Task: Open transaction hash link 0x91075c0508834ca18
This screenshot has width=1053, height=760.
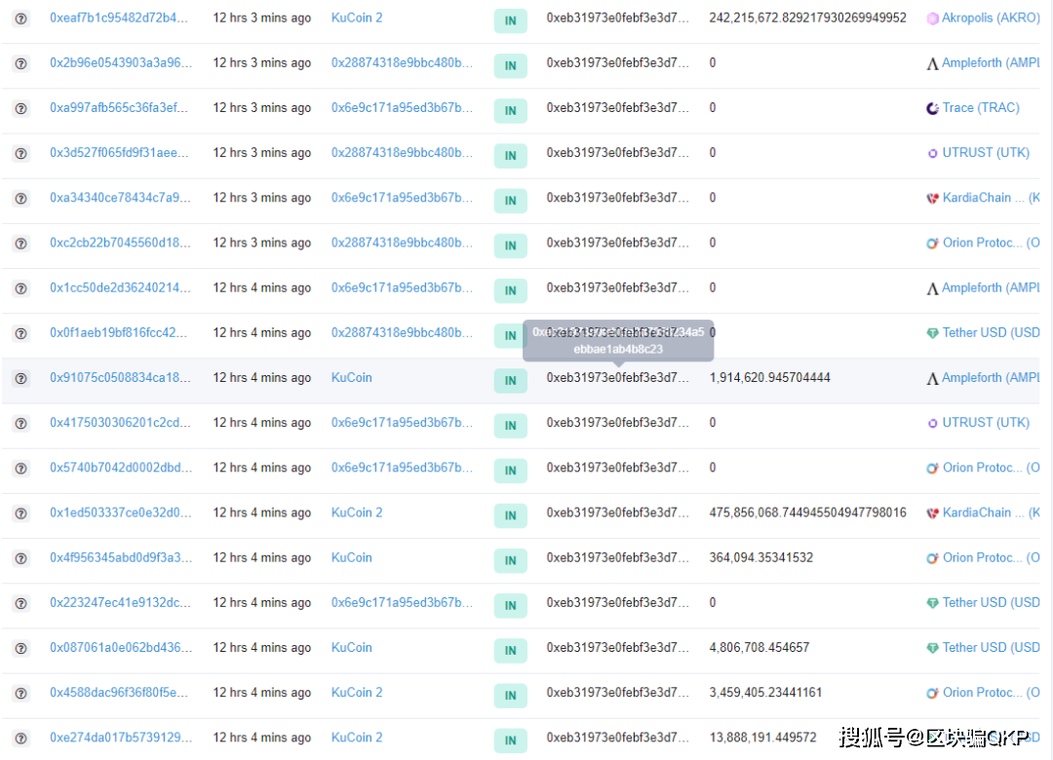Action: click(120, 378)
